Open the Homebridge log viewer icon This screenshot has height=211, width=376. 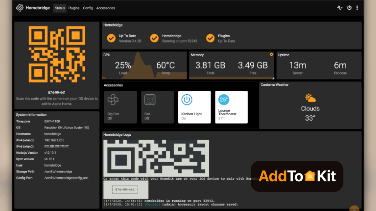340,8
